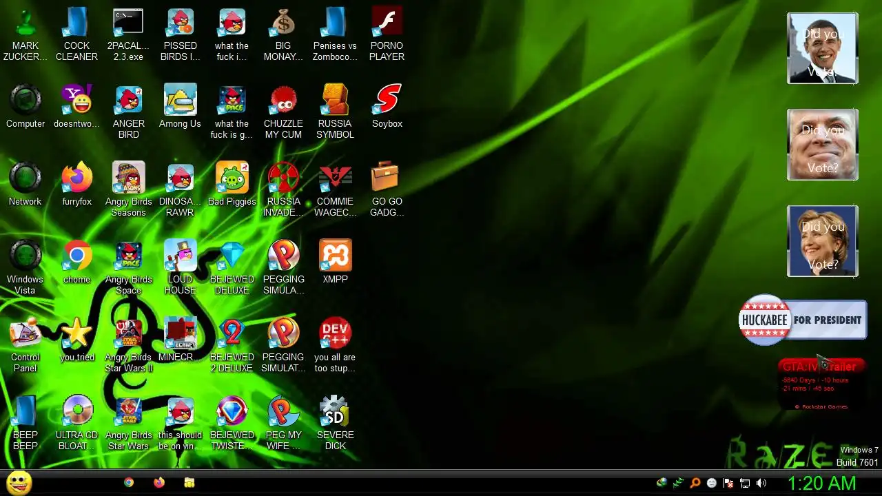Launch the chome Chrome shortcut
The height and width of the screenshot is (496, 882).
pyautogui.click(x=76, y=262)
